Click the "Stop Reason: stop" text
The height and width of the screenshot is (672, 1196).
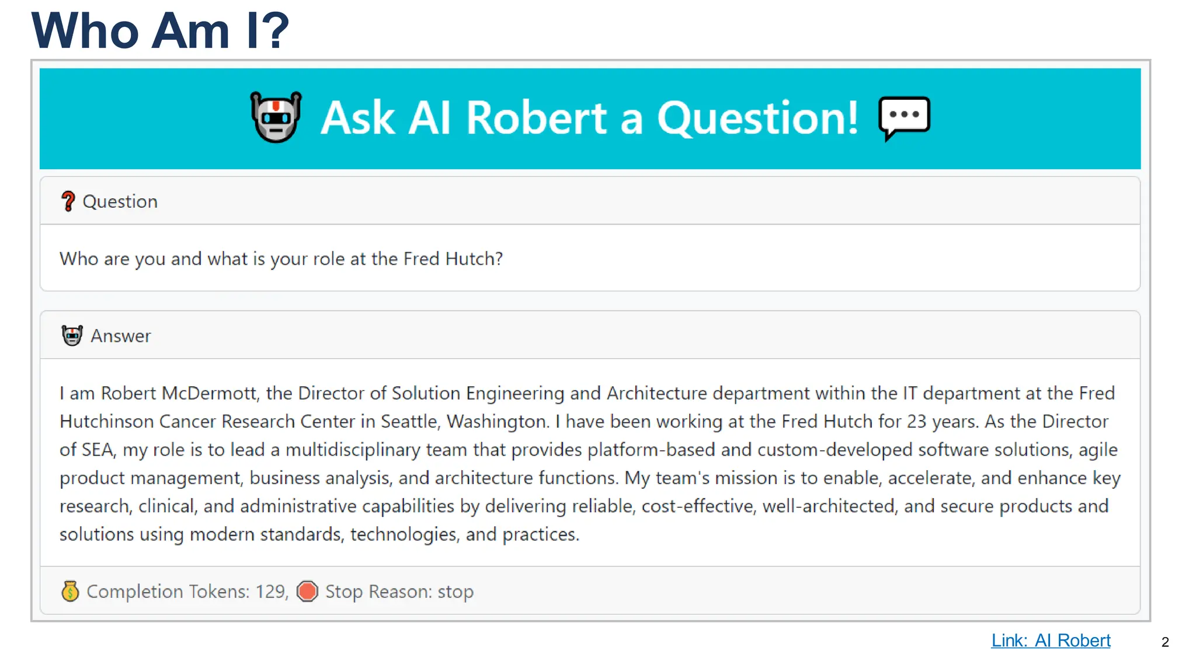coord(399,591)
